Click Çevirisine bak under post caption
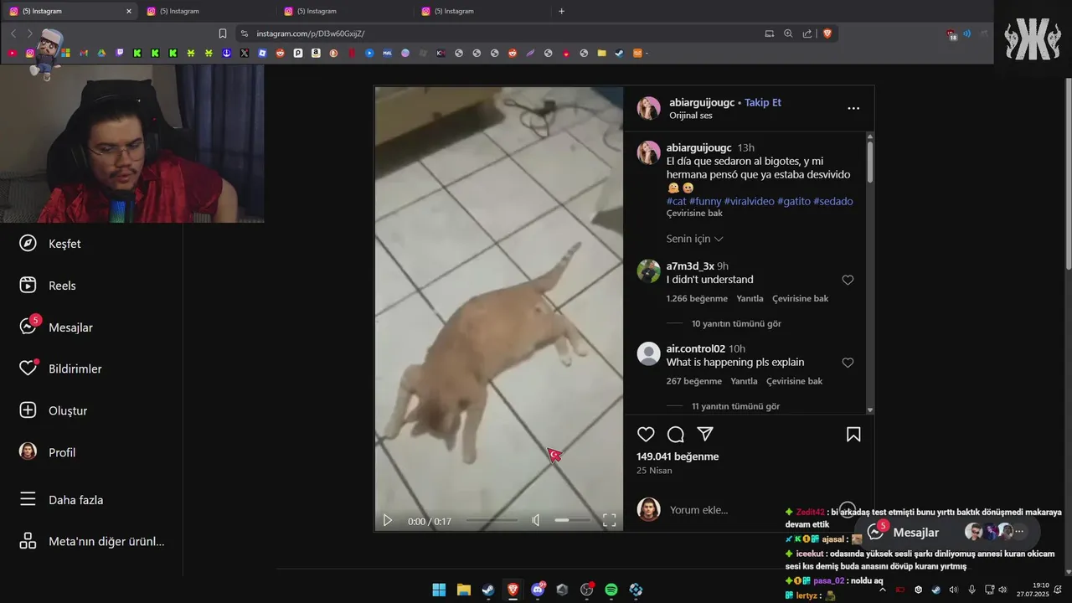This screenshot has width=1072, height=603. 694,214
